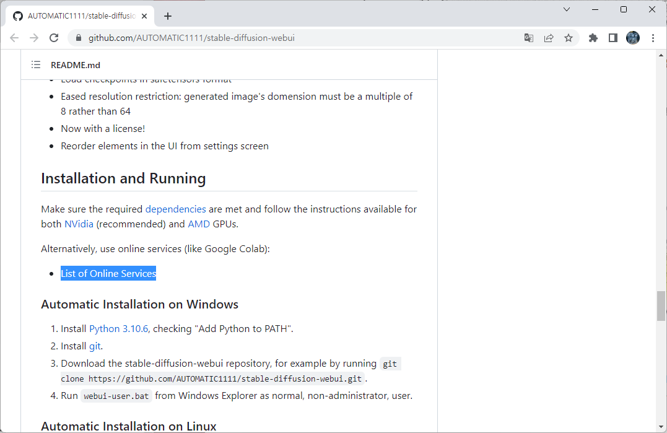This screenshot has width=667, height=433.
Task: Share this page icon
Action: point(549,38)
